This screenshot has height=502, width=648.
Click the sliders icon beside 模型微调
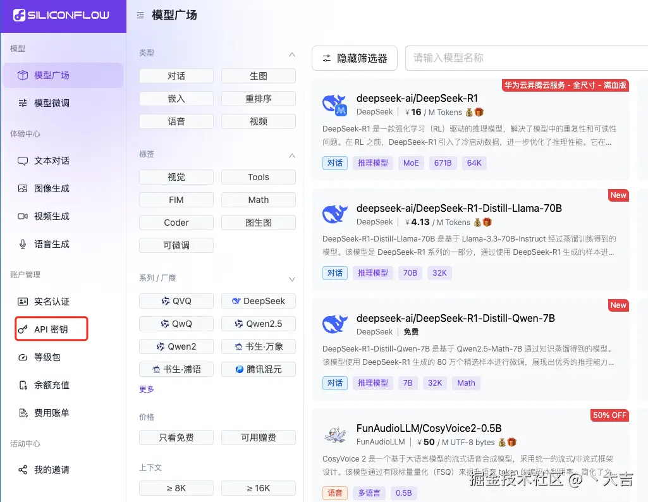23,103
